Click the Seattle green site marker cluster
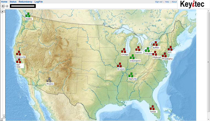The width and height of the screenshot is (210, 121). click(28, 15)
